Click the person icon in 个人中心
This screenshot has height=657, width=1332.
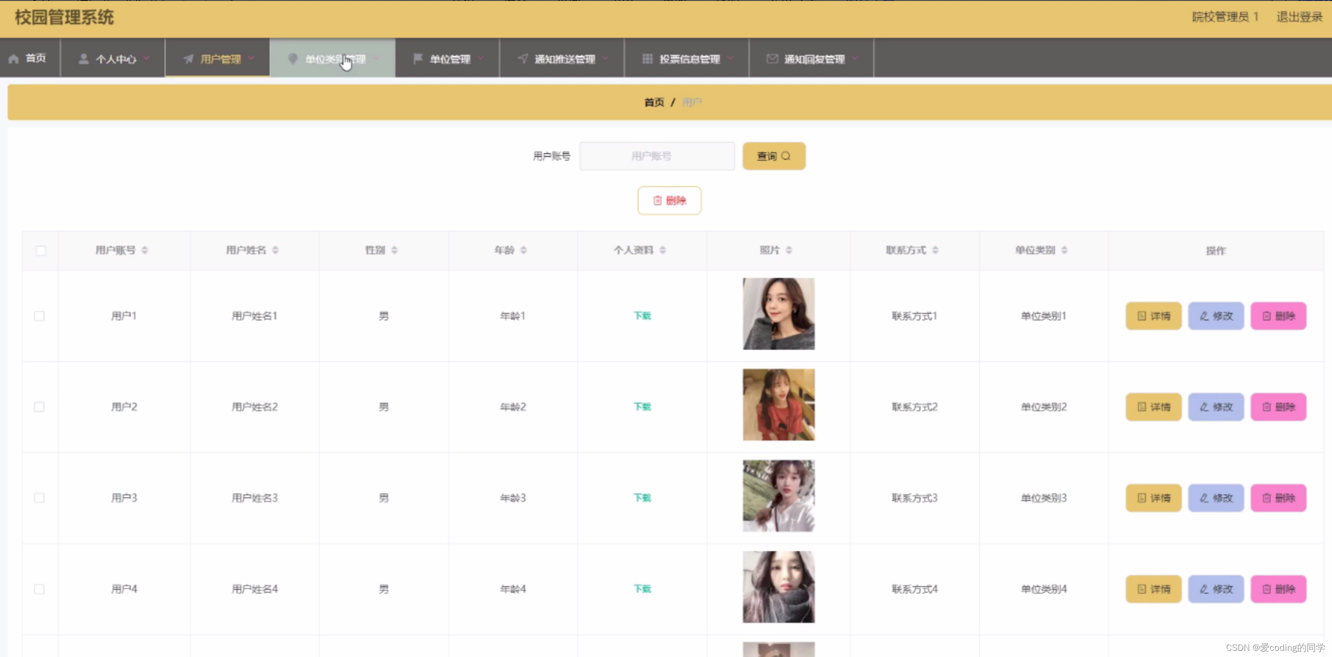coord(83,59)
